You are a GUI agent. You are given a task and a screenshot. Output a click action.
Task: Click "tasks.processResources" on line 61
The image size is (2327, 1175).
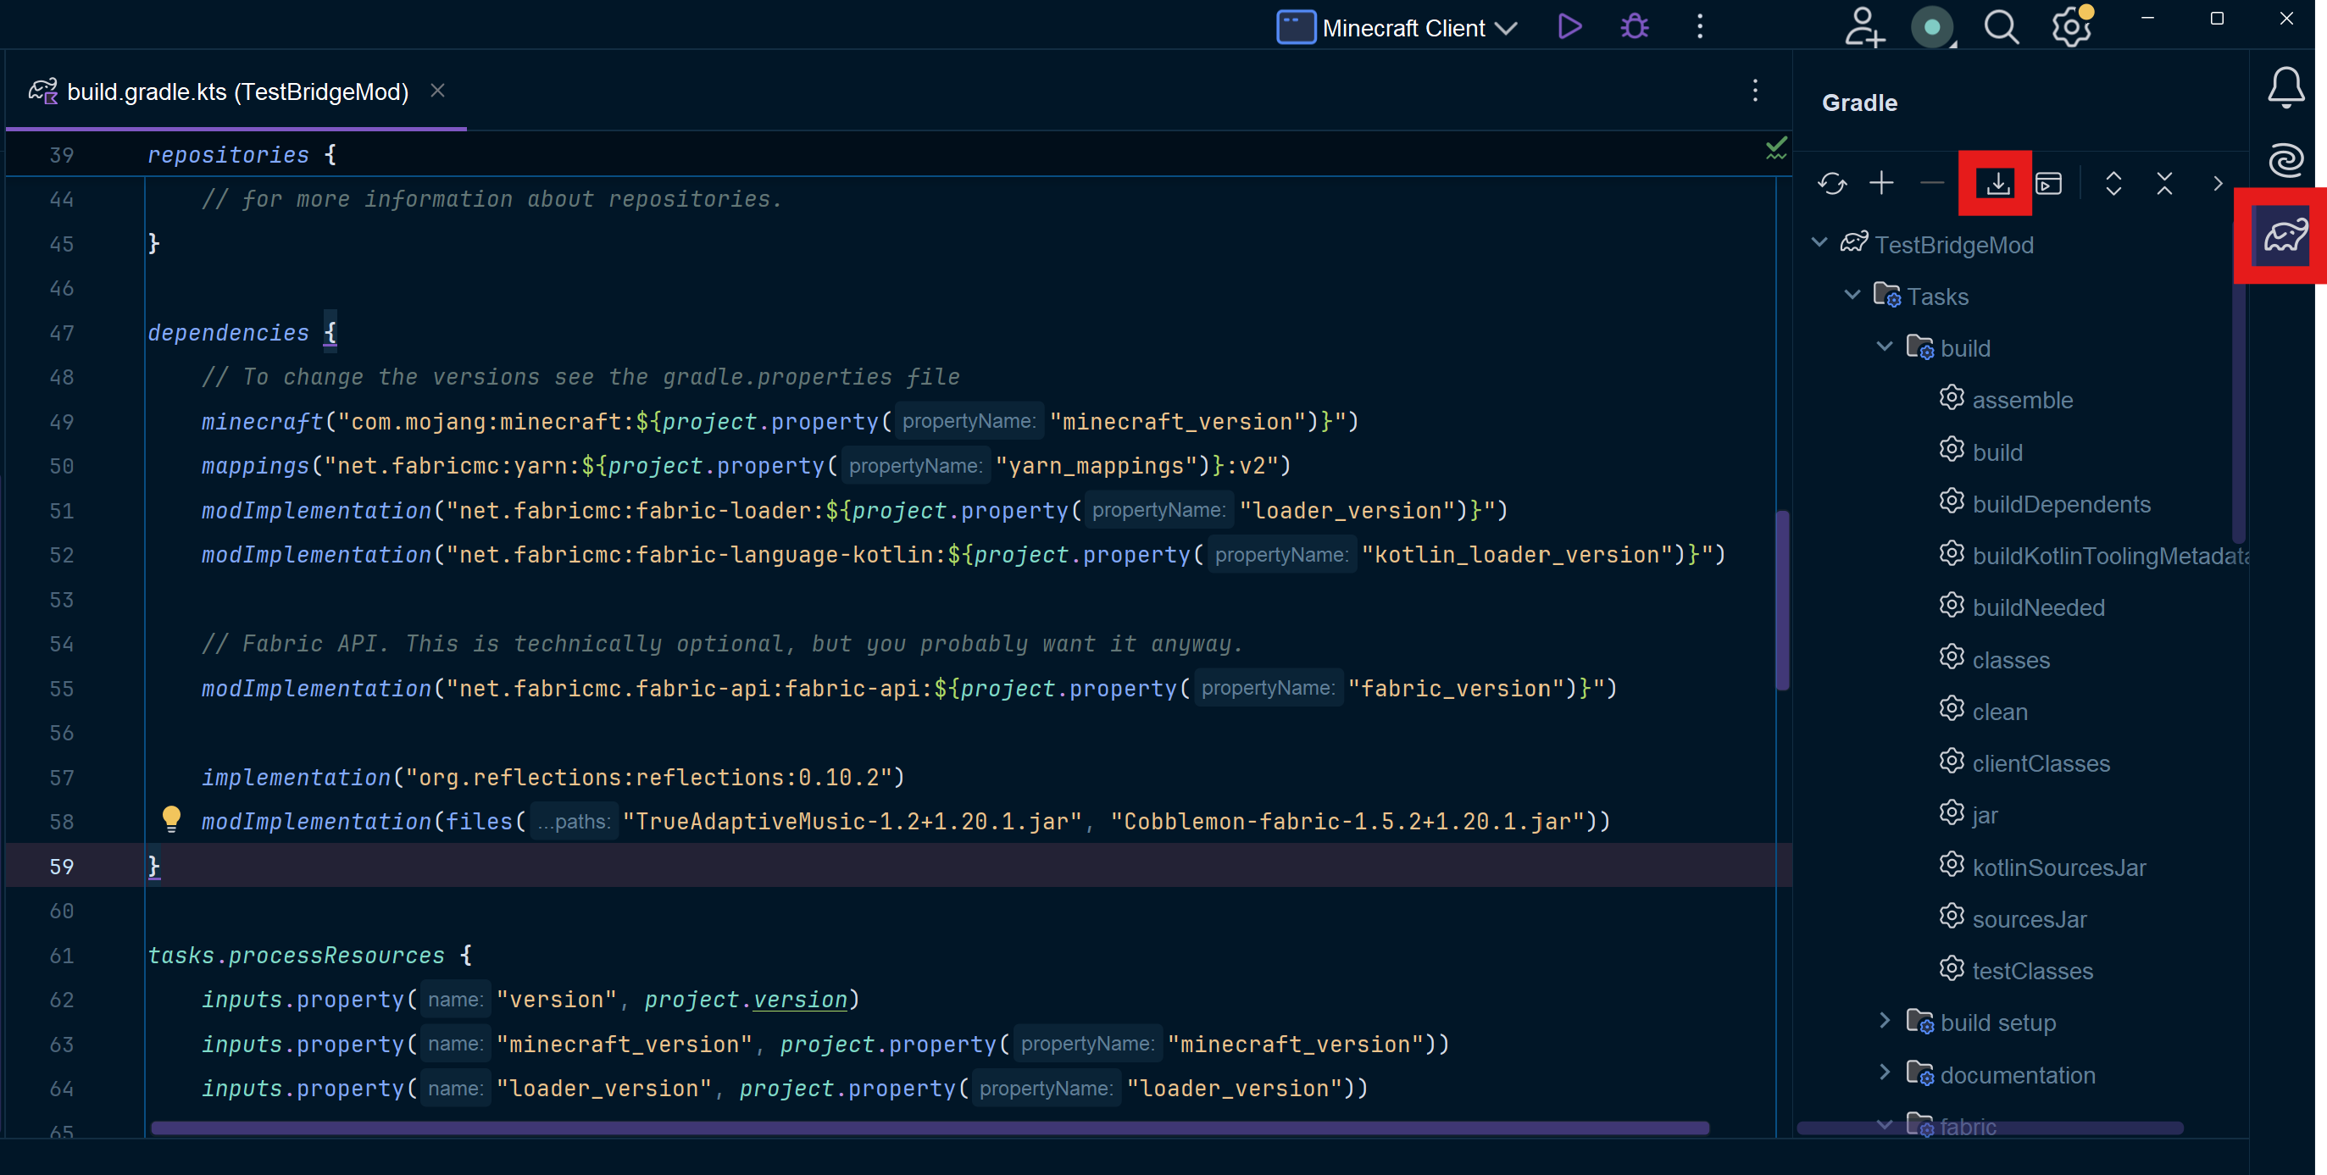tap(296, 956)
